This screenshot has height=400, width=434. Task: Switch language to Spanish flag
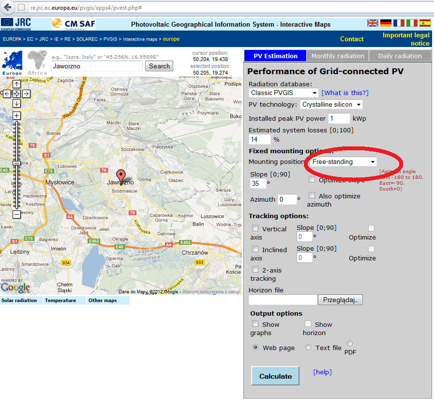425,23
